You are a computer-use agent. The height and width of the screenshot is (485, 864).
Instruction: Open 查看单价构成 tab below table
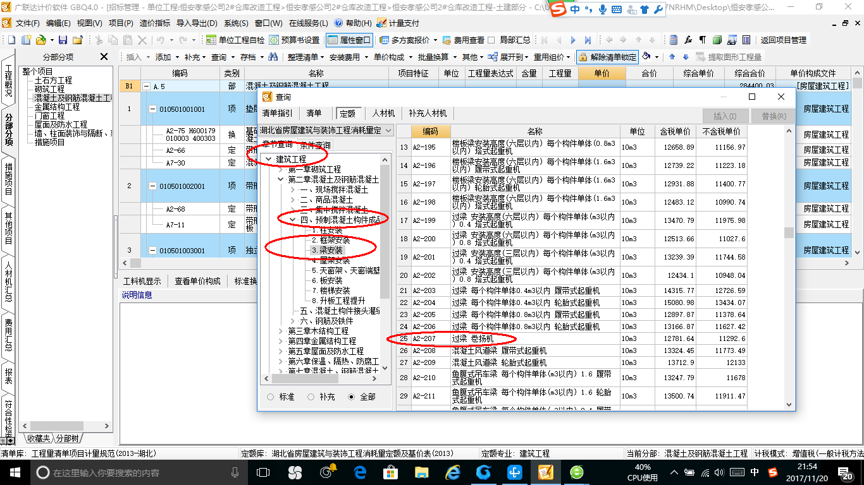(197, 281)
